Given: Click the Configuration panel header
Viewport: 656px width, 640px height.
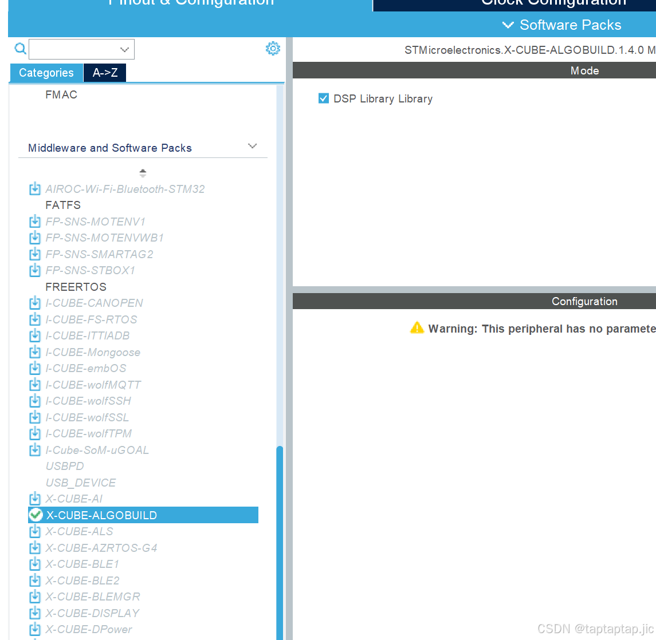Looking at the screenshot, I should pyautogui.click(x=474, y=301).
